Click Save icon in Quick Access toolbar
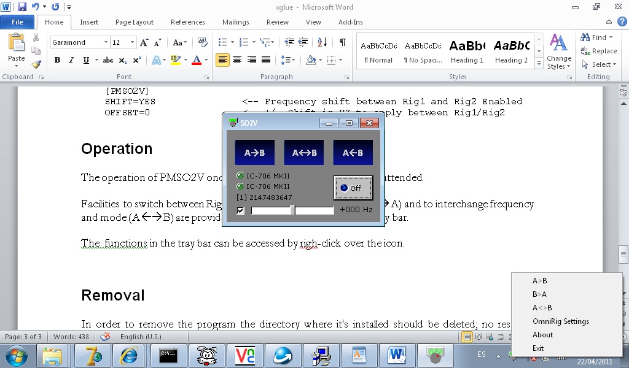The width and height of the screenshot is (629, 368). coord(21,7)
